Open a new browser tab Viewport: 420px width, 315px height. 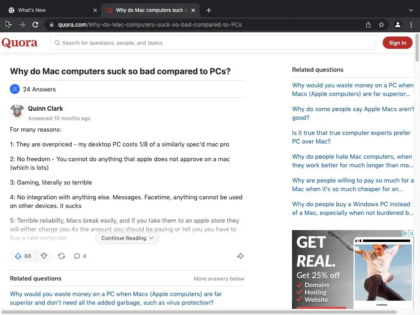click(209, 10)
